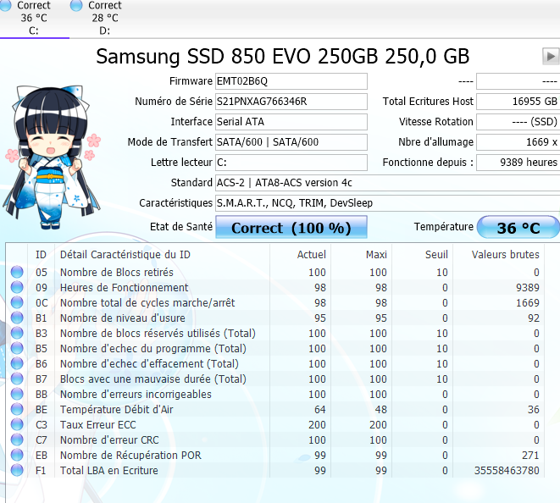Select the Nombre de blocs réservés utilisés row
Screen dimensions: 560x503
tap(275, 333)
